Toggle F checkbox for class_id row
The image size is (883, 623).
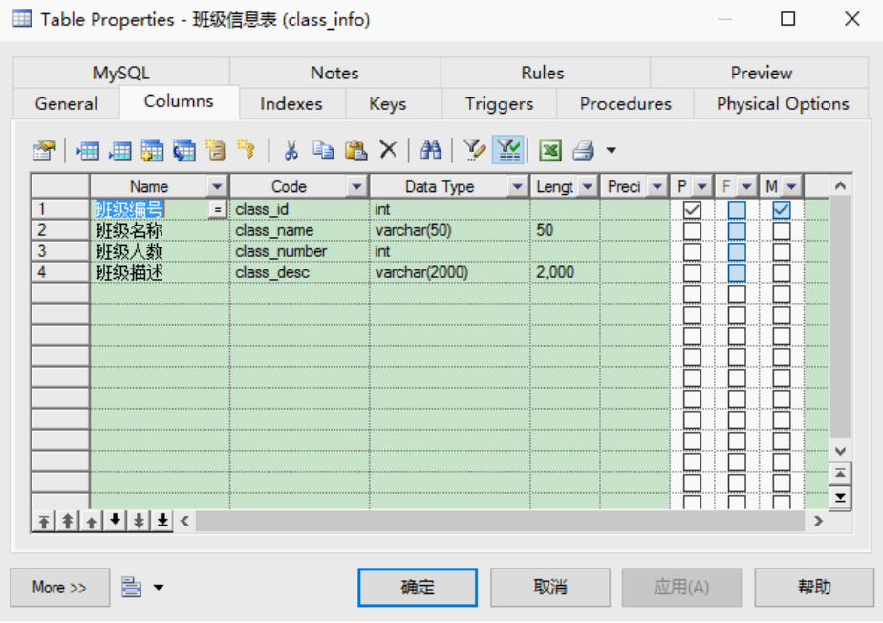(x=737, y=209)
